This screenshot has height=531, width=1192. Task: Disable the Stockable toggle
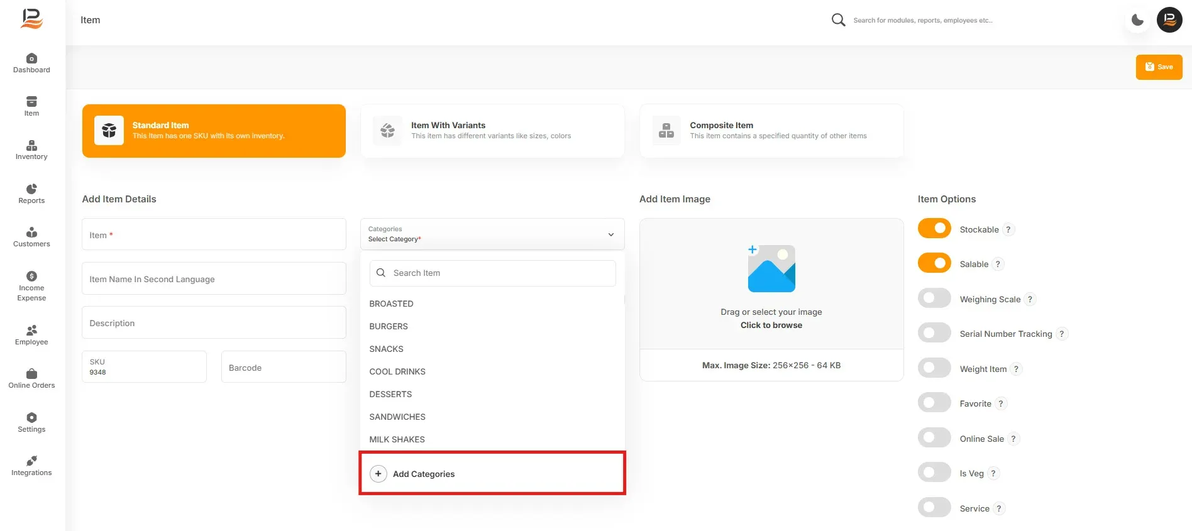pyautogui.click(x=934, y=229)
